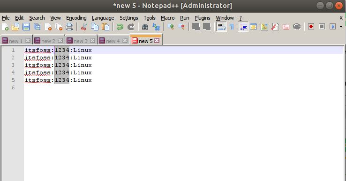This screenshot has width=346, height=181.
Task: Toggle synchronized horizontal scrolling icon
Action: click(207, 27)
